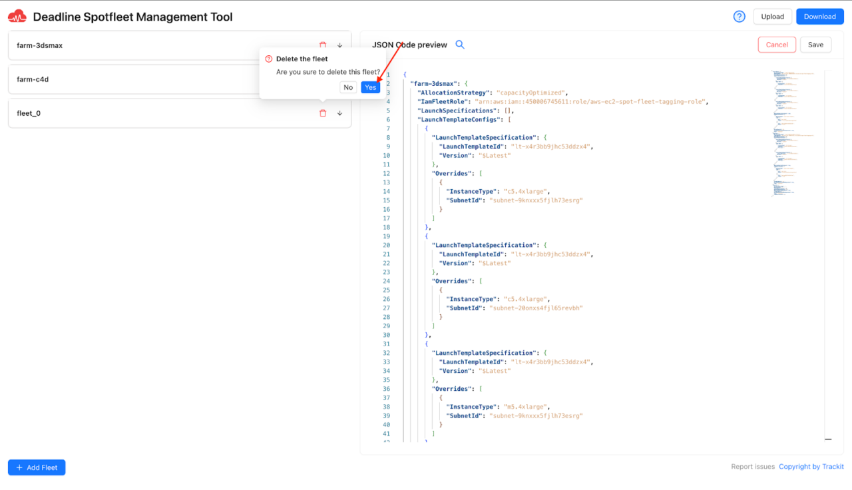Cancel the JSON code edits
Viewport: 852px width, 490px height.
(x=777, y=45)
